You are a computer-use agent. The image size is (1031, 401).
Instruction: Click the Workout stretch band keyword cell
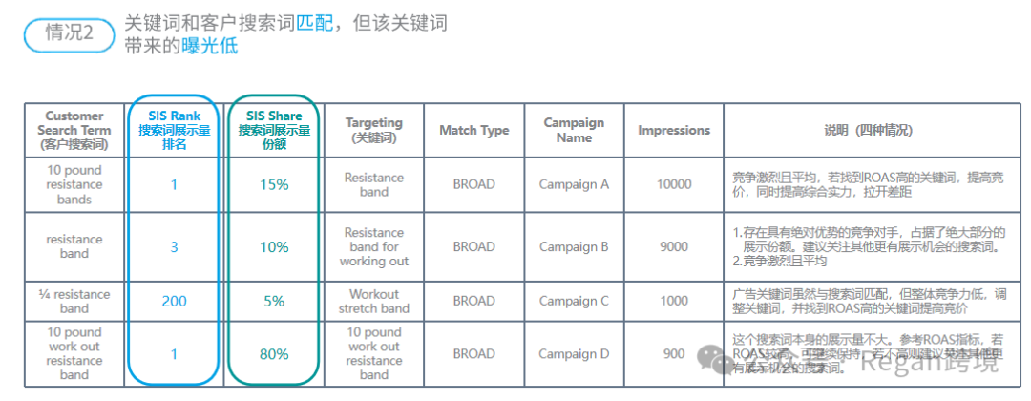(x=374, y=301)
